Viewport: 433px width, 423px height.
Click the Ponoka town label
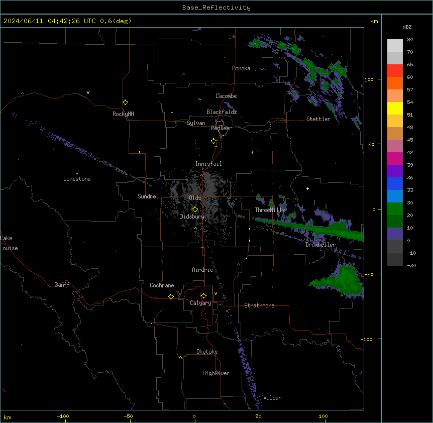click(x=241, y=68)
